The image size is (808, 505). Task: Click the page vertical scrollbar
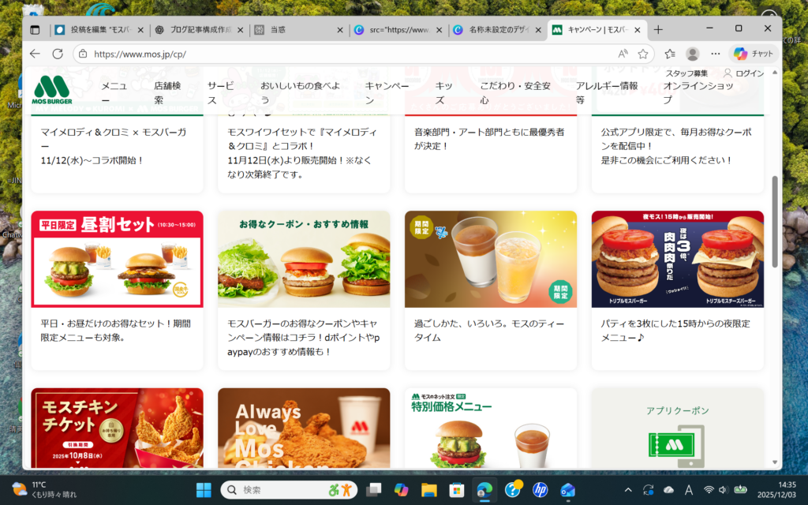pyautogui.click(x=775, y=221)
